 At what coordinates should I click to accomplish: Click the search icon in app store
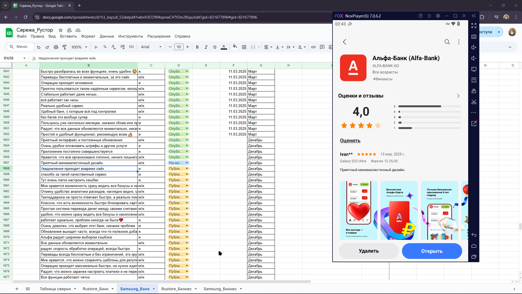pyautogui.click(x=447, y=42)
